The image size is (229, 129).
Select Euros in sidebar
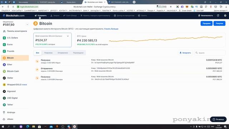click(x=15, y=44)
